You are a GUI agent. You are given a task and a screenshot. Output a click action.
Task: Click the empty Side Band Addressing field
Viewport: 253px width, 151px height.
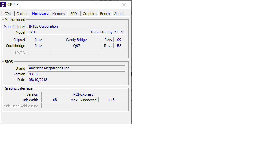[55, 106]
